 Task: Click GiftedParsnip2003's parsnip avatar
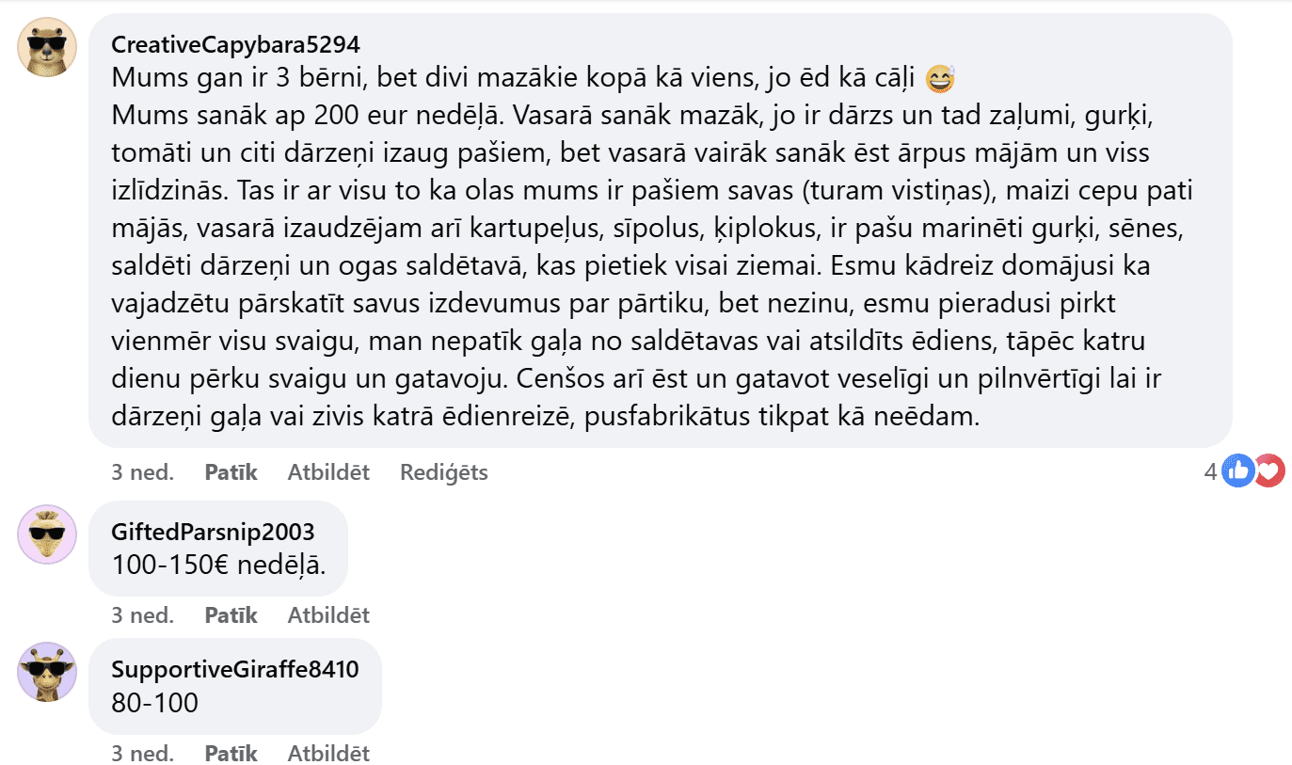[47, 534]
